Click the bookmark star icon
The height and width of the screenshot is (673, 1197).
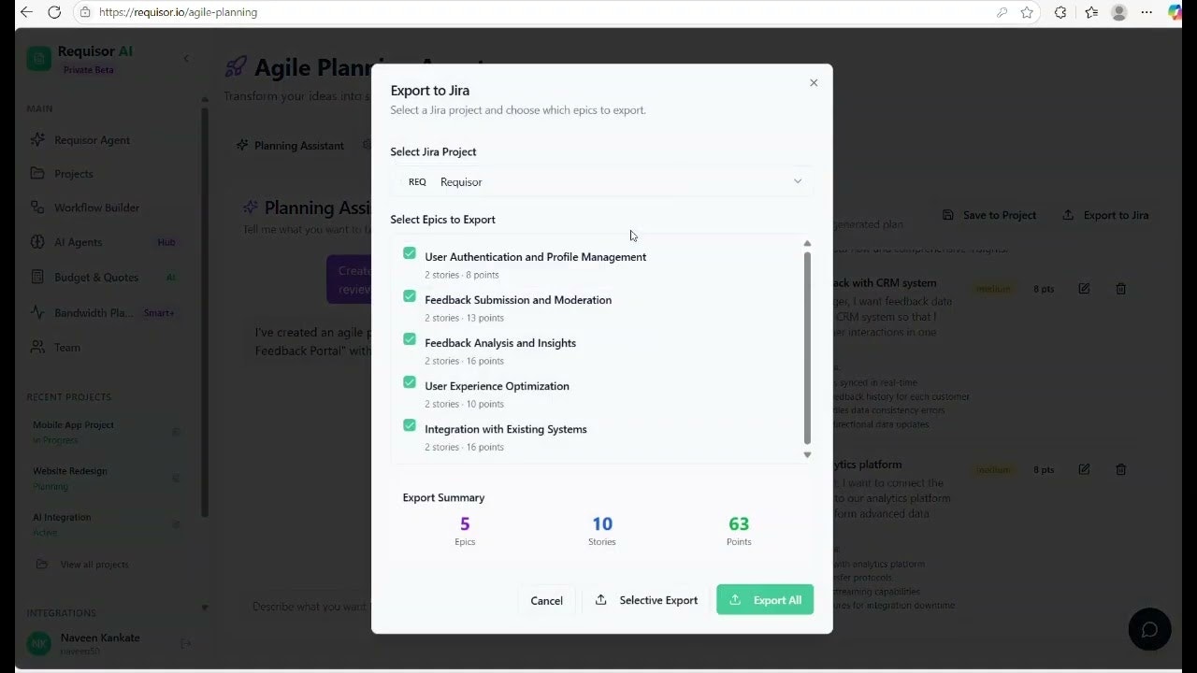1027,12
